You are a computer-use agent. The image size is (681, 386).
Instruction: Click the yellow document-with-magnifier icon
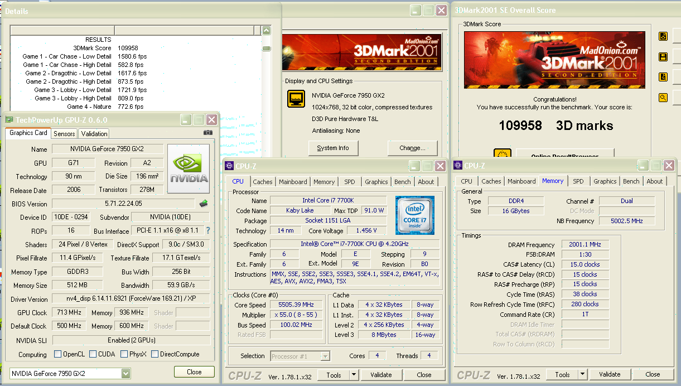pos(663,77)
